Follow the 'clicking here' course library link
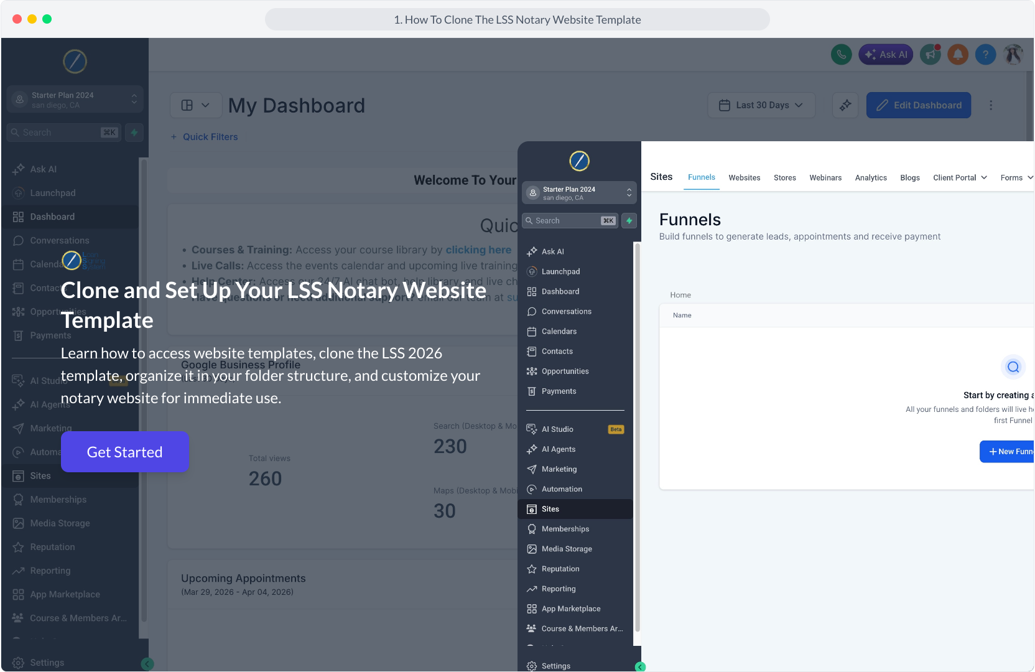 (x=478, y=250)
